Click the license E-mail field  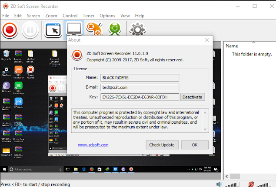pyautogui.click(x=140, y=87)
